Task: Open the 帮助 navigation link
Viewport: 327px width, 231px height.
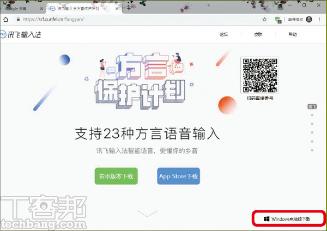Action: pos(293,34)
